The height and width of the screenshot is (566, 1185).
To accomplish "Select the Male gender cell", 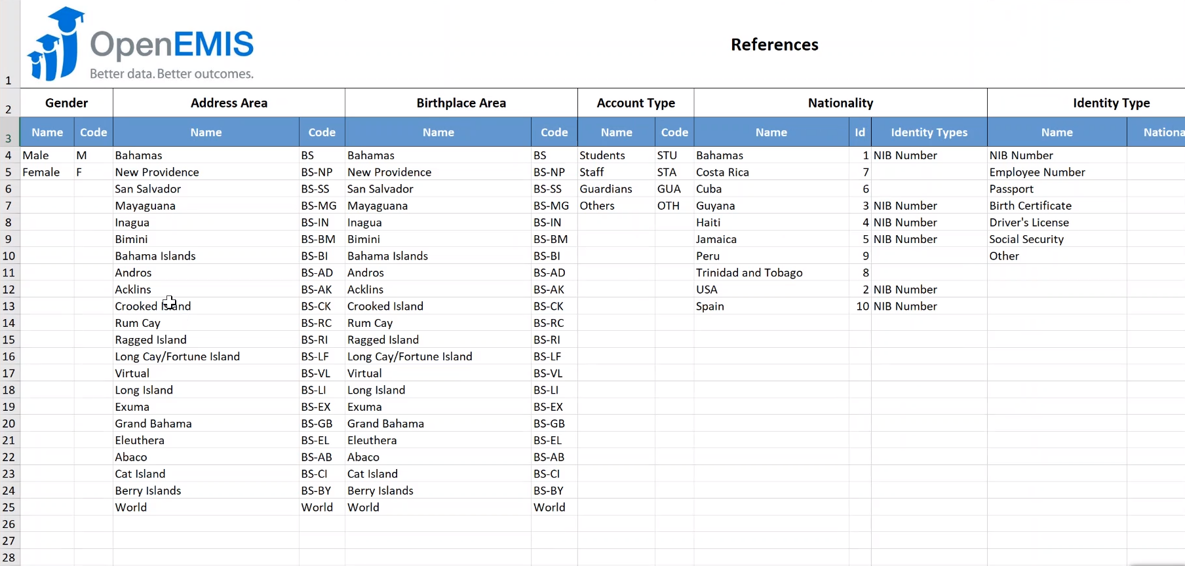I will (x=47, y=155).
